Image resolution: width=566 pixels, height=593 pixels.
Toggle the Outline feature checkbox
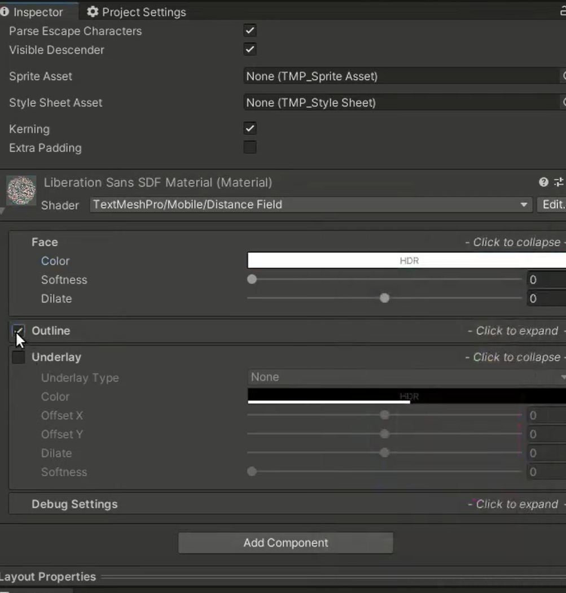click(19, 330)
